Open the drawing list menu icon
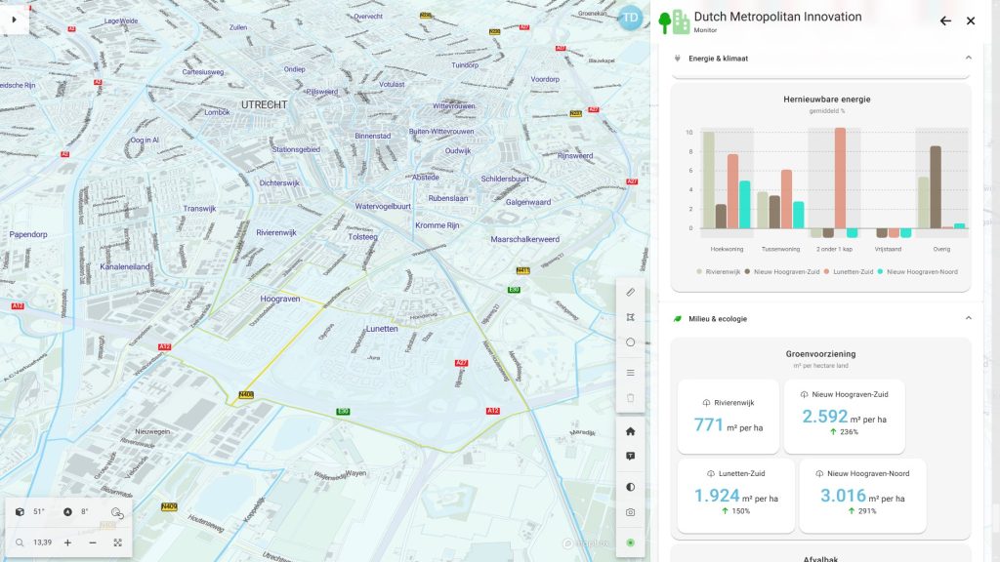The height and width of the screenshot is (562, 1000). 630,373
